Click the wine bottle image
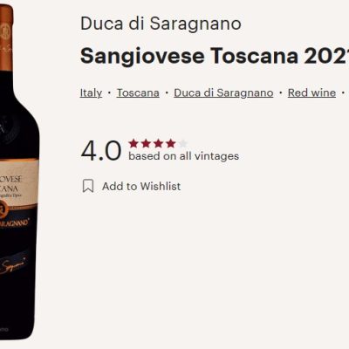 point(18,172)
